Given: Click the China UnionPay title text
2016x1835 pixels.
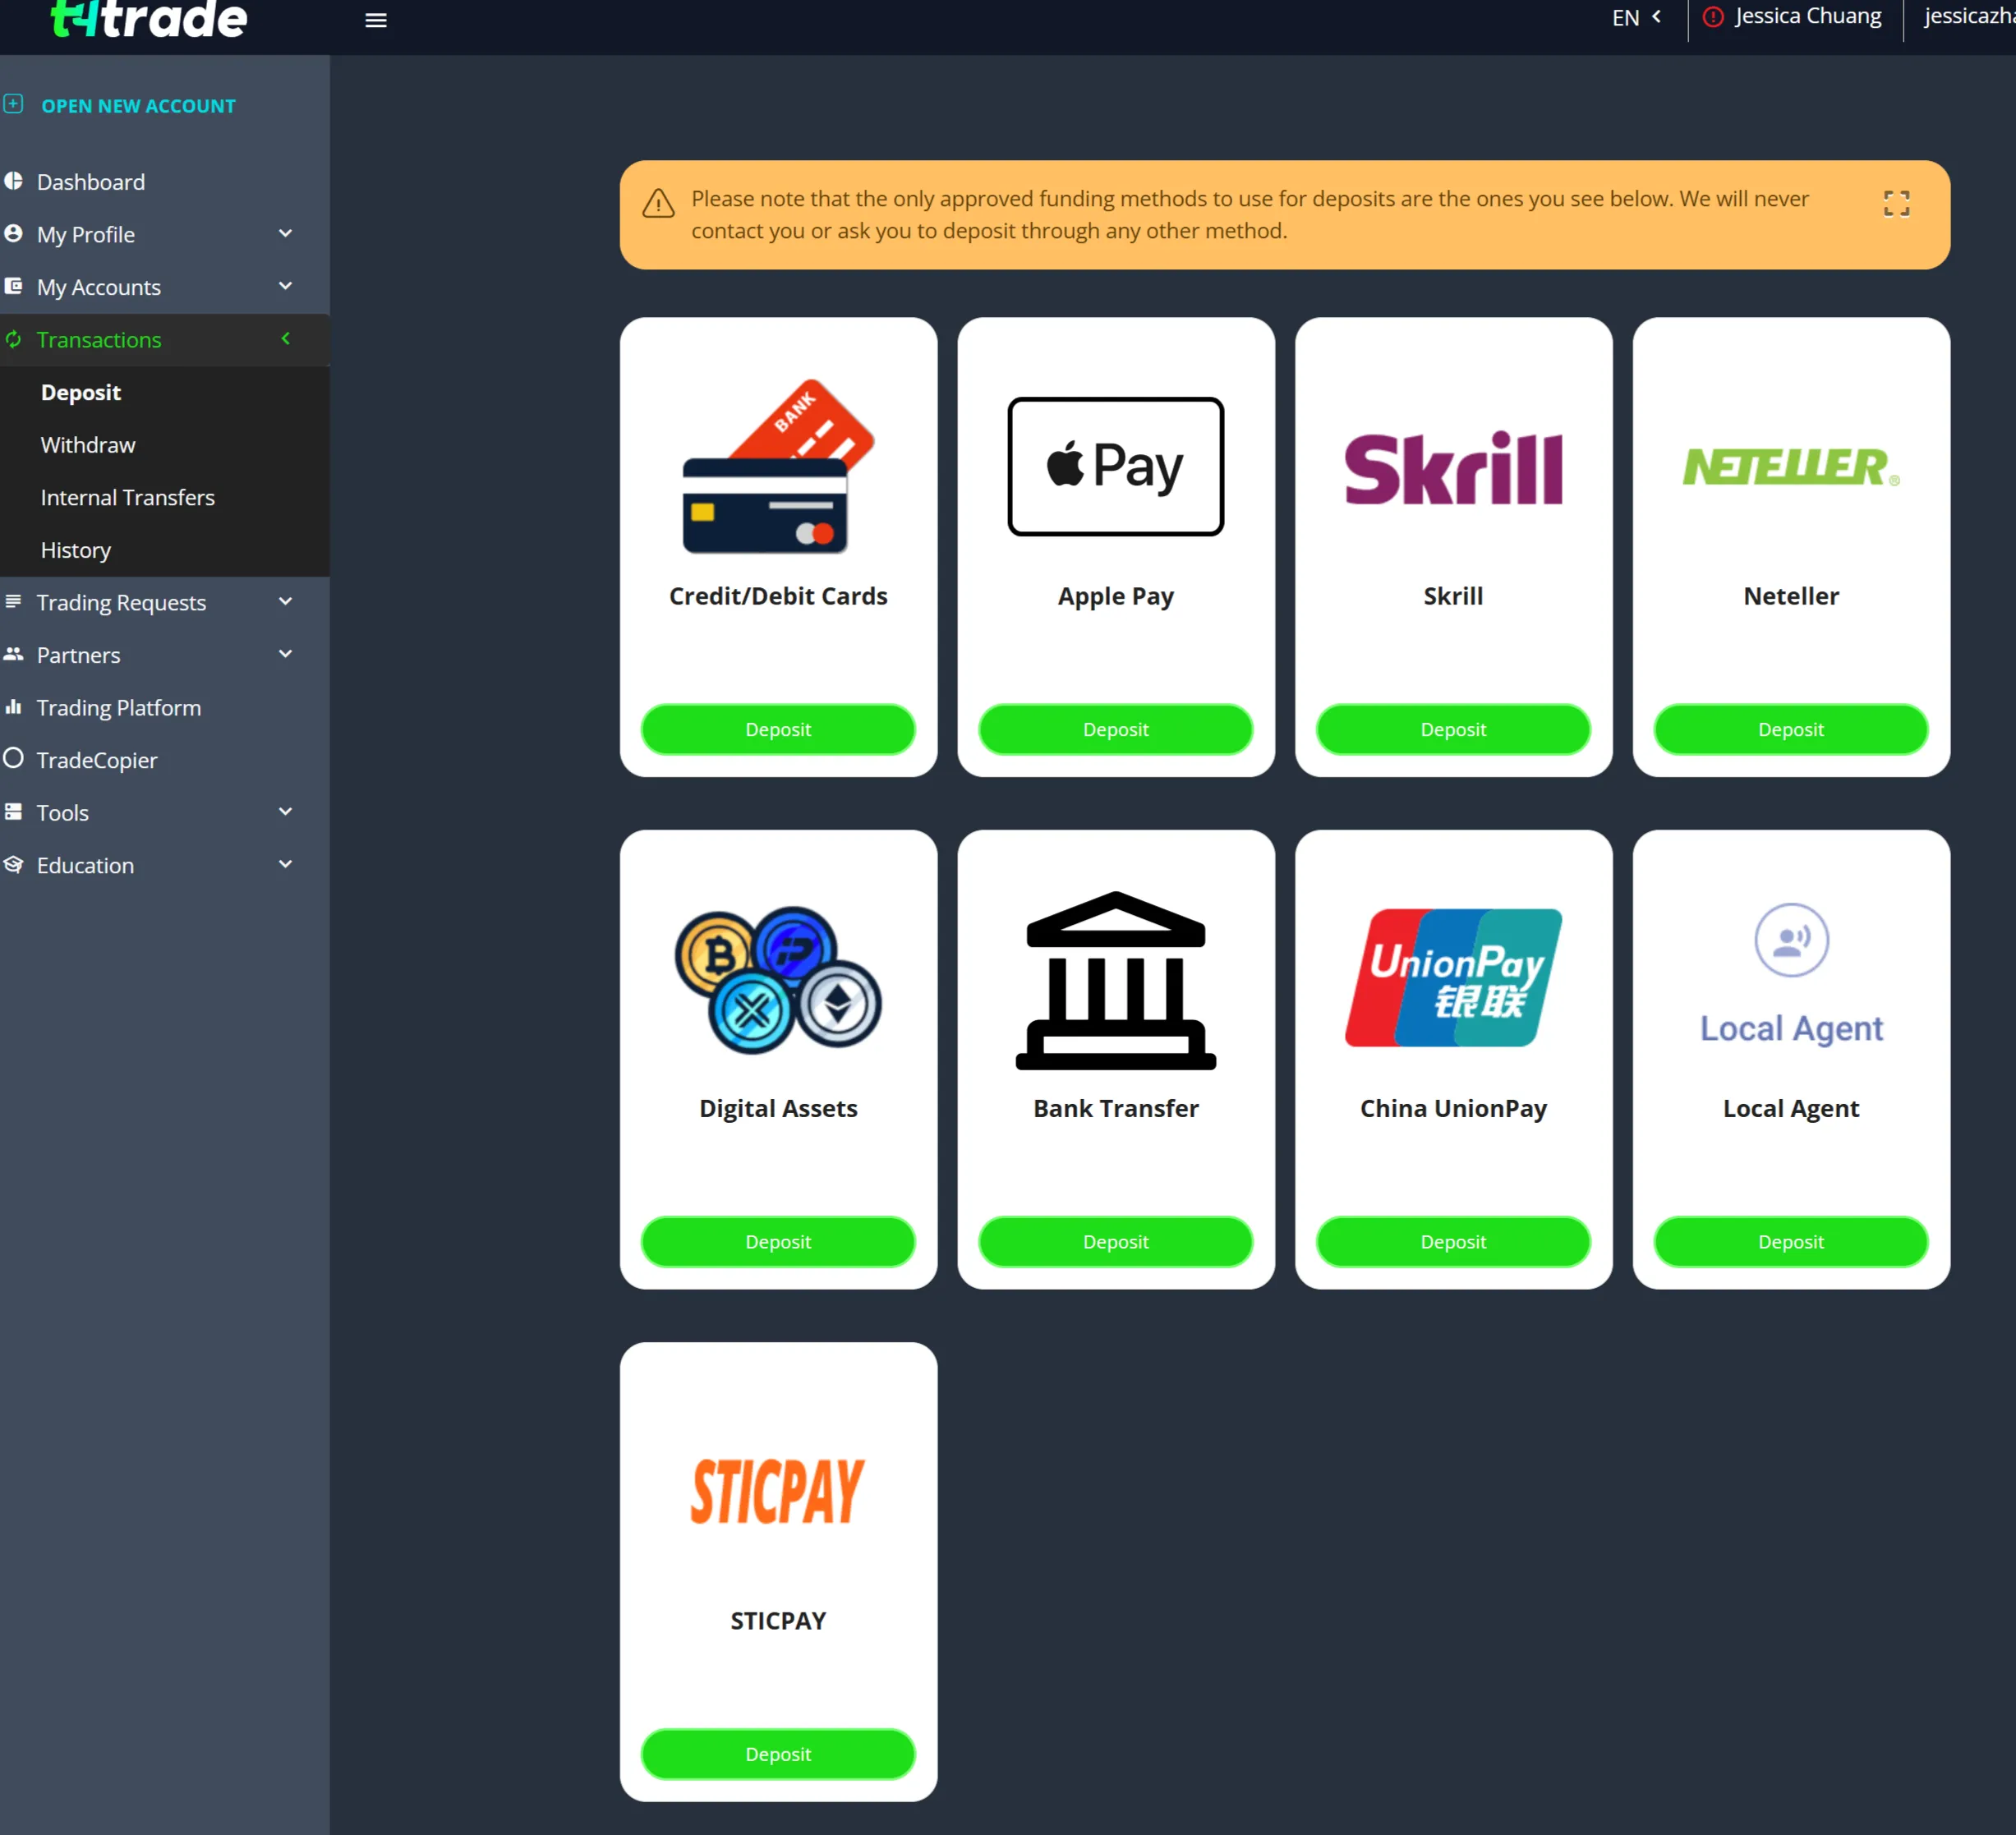Looking at the screenshot, I should [x=1453, y=1108].
